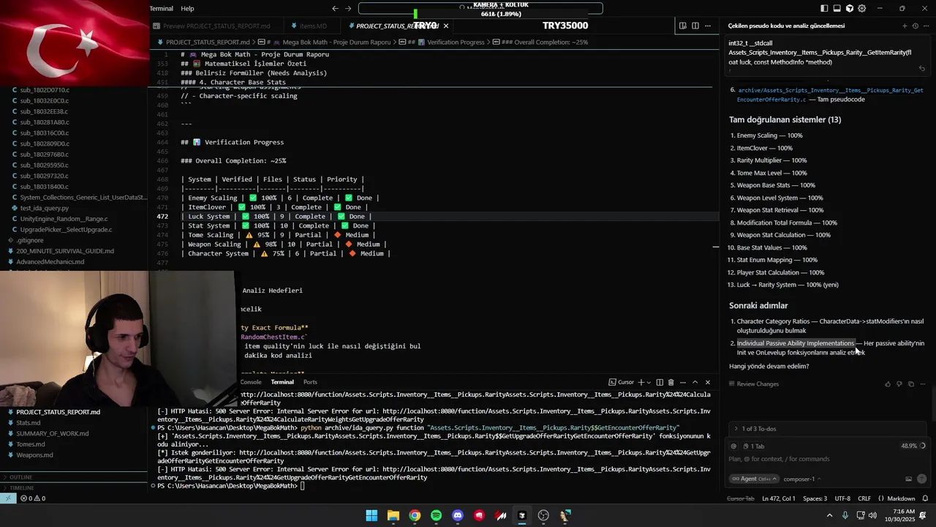The width and height of the screenshot is (936, 527).
Task: Open composer-1 model dropdown
Action: pyautogui.click(x=802, y=479)
